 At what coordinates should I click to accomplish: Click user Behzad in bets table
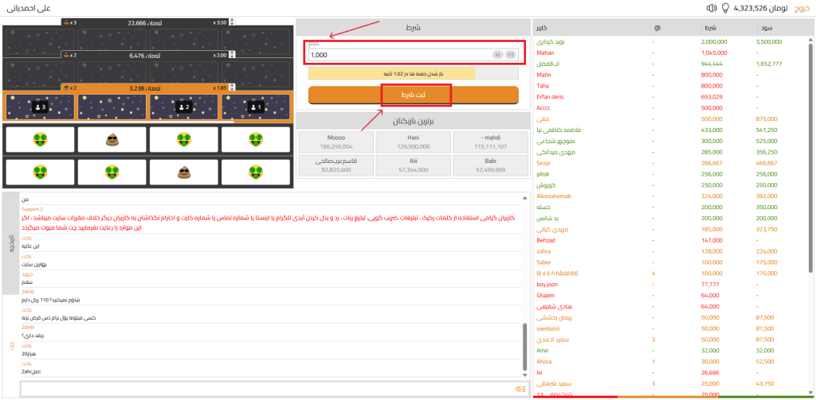[547, 240]
